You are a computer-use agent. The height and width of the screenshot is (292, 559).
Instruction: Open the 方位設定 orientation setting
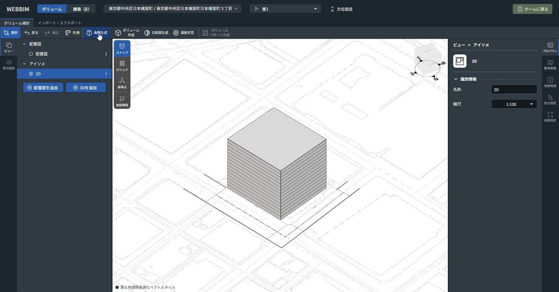click(341, 9)
